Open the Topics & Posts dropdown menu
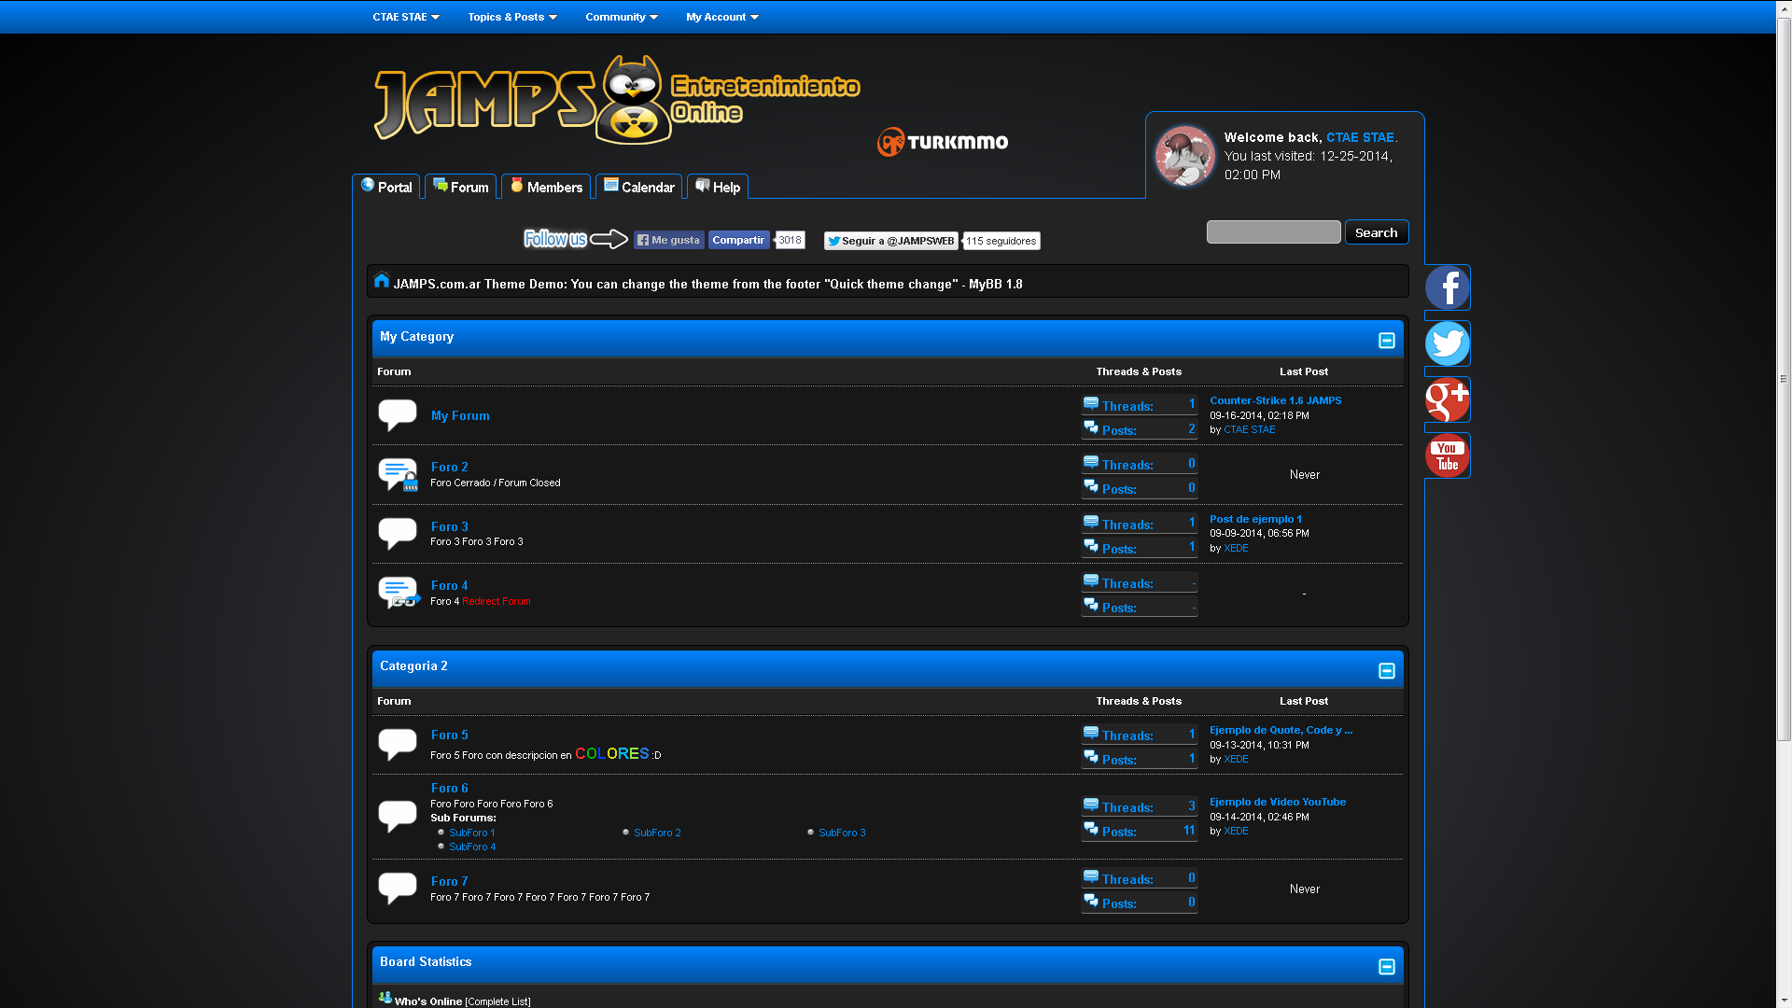 coord(512,17)
